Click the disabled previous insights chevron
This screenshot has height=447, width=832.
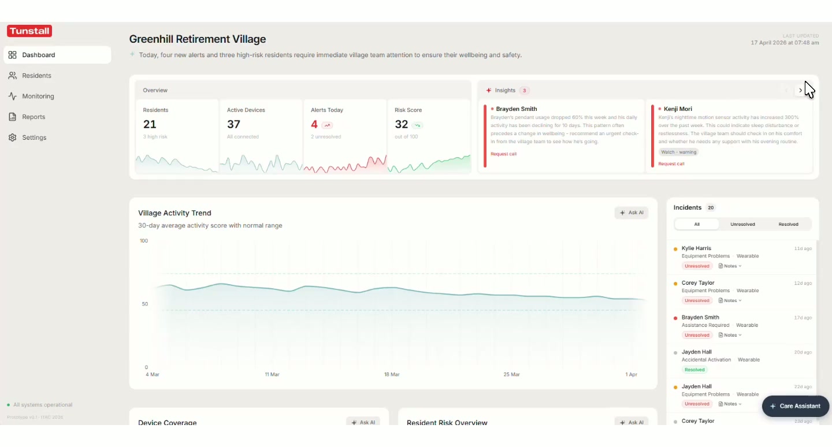pyautogui.click(x=786, y=90)
